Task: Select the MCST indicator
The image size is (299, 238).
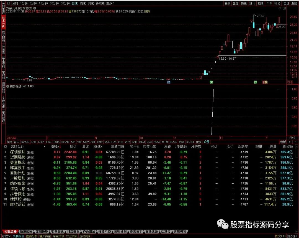Action: click(x=190, y=142)
